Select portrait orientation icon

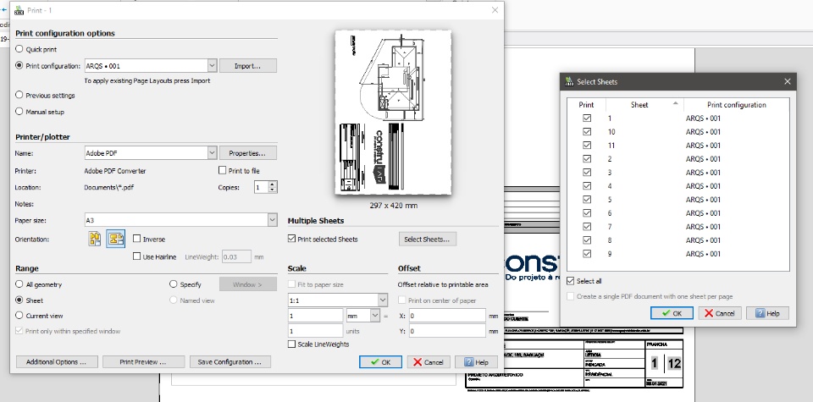[x=94, y=239]
